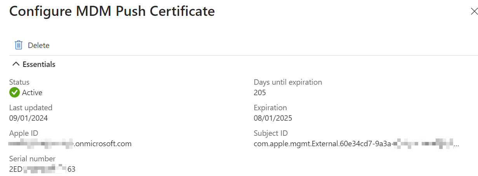478x176 pixels.
Task: Select the Last updated date 09/01/2024
Action: (28, 118)
